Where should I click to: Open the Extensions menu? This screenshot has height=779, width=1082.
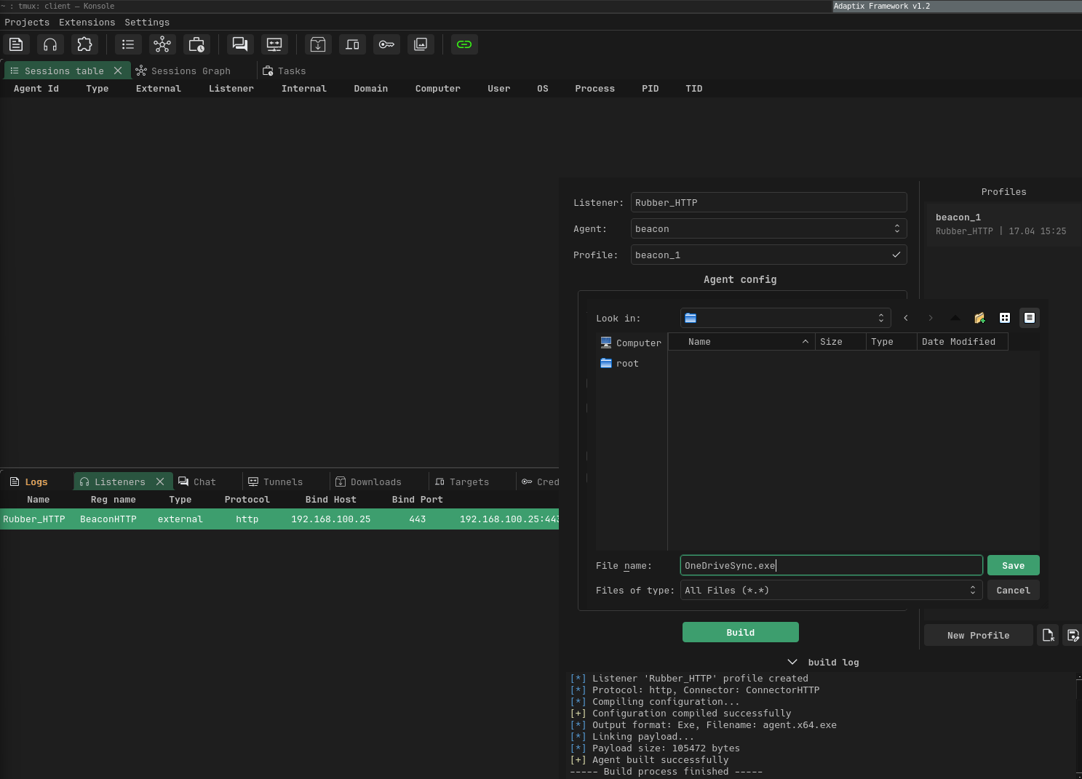(87, 23)
